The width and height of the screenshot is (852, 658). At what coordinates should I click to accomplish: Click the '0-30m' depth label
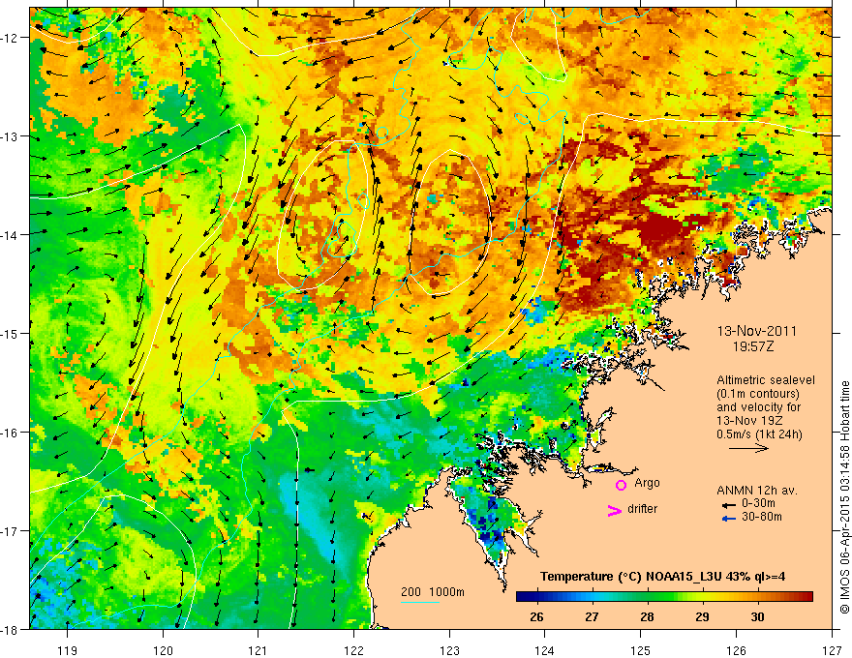point(758,503)
